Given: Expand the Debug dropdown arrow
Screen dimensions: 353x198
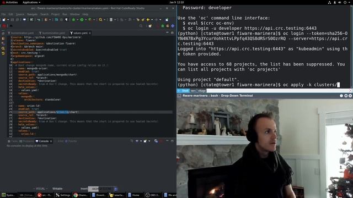Looking at the screenshot, I should point(77,20).
